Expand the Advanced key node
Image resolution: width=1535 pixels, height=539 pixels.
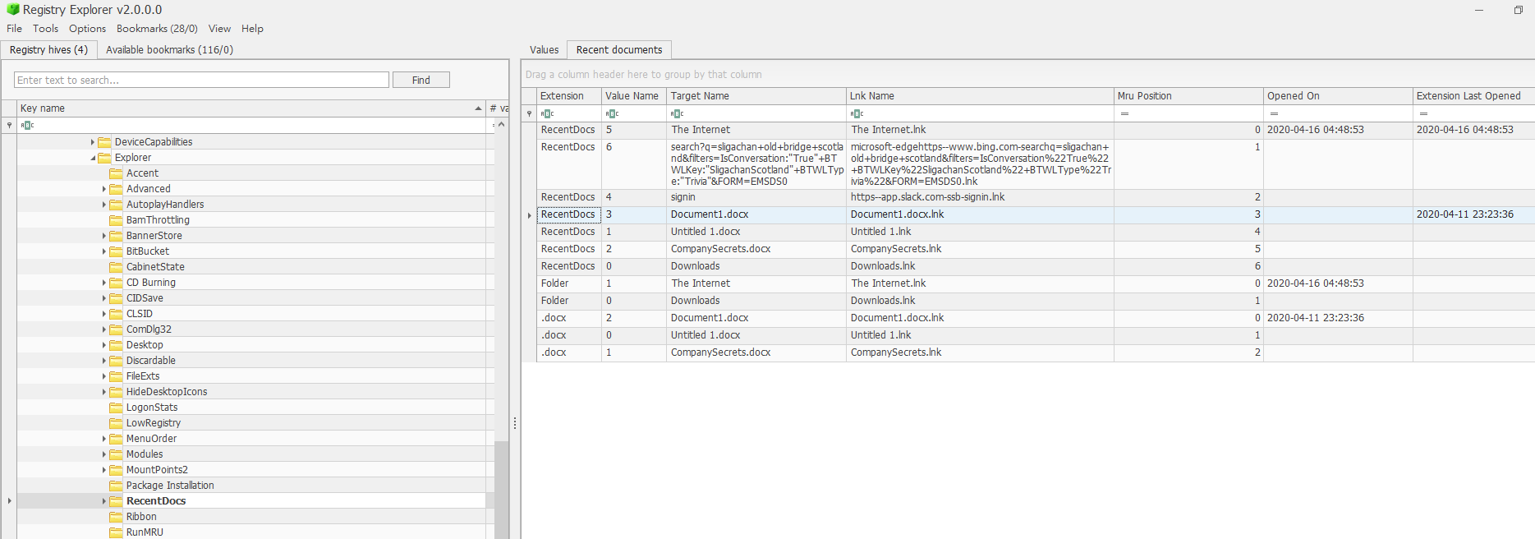104,189
